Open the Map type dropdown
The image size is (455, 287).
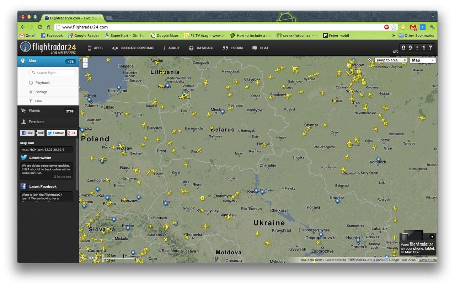423,60
